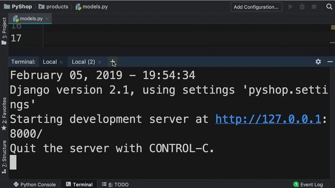Open a new terminal session tab
The image size is (335, 188).
pos(113,62)
